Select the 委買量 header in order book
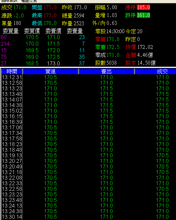This screenshot has height=220, width=176. pos(11,31)
